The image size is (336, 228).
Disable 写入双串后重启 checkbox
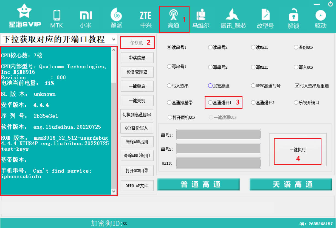pos(296,86)
